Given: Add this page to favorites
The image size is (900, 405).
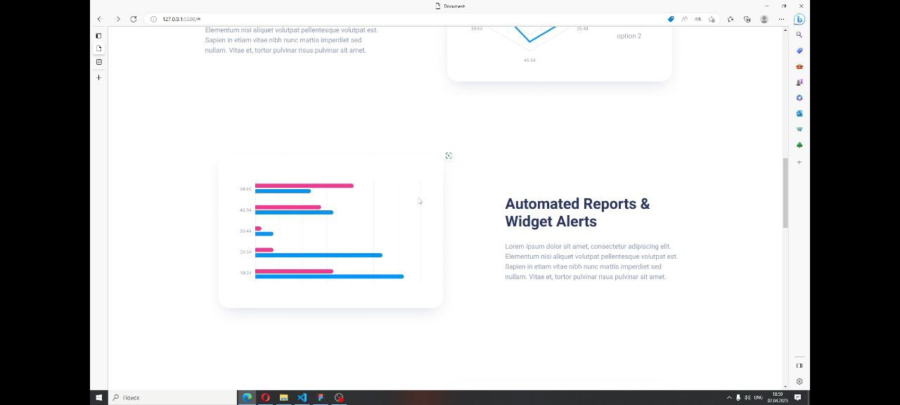Looking at the screenshot, I should (x=712, y=19).
